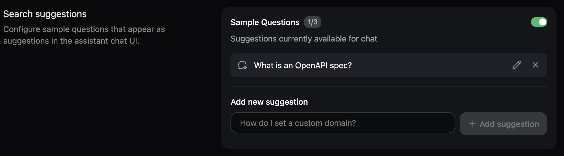The height and width of the screenshot is (156, 564).
Task: Click the 1/3 counter badge
Action: pyautogui.click(x=313, y=22)
